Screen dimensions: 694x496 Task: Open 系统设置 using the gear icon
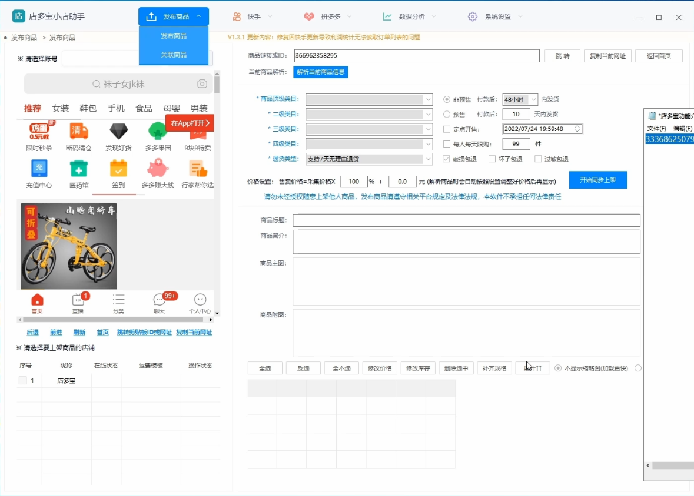tap(472, 16)
